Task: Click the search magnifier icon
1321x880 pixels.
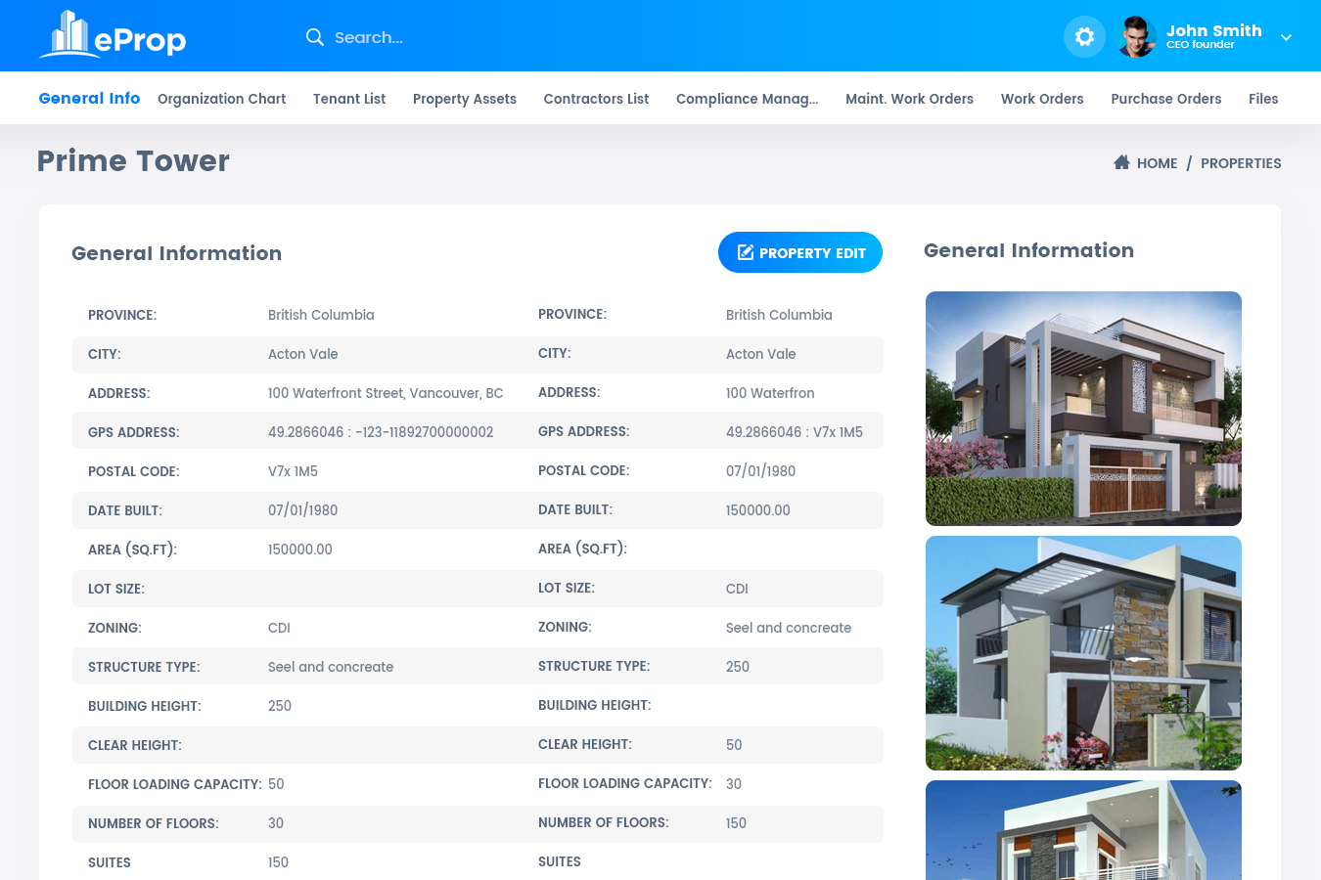Action: 314,37
